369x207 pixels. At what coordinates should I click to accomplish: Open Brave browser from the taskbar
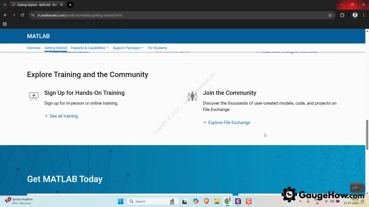206,202
